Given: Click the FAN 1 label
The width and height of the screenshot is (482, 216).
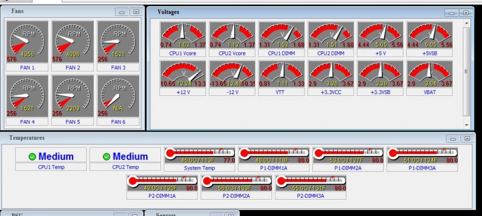Looking at the screenshot, I should coord(27,67).
